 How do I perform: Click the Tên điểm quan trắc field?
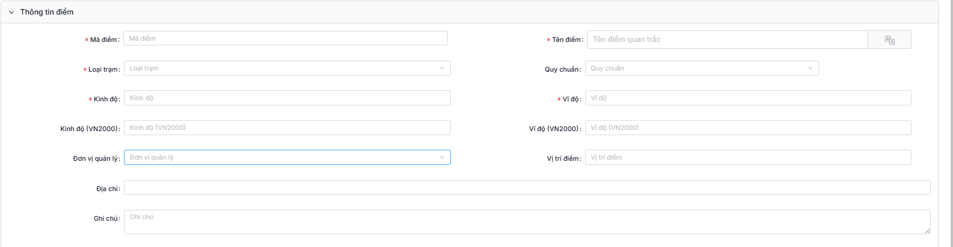pyautogui.click(x=727, y=40)
